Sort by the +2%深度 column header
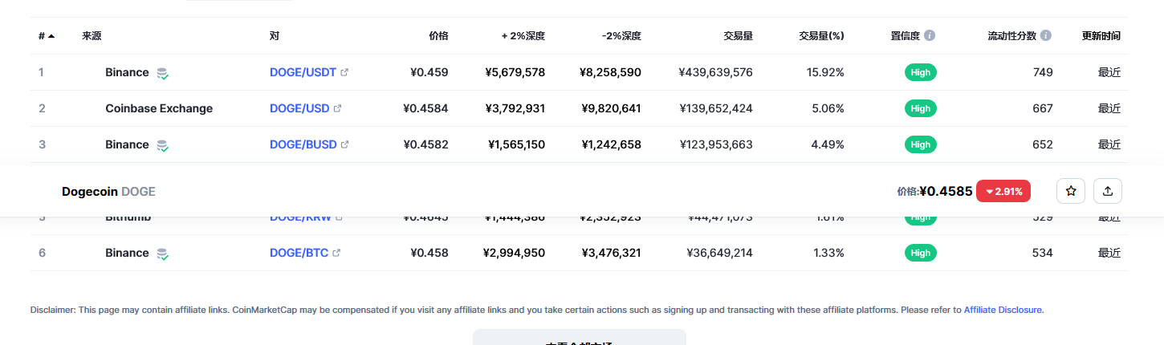1164x345 pixels. point(523,36)
